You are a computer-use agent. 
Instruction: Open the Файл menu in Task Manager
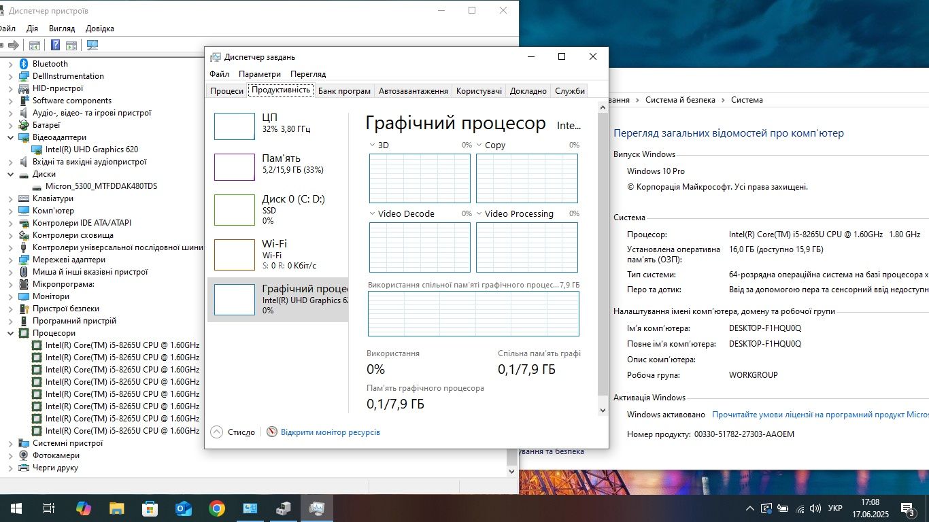pyautogui.click(x=219, y=73)
